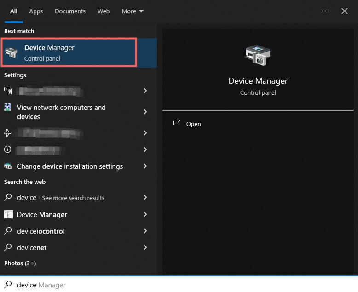Viewport: 358px width, 292px height.
Task: Click the device installation settings icon
Action: 8,166
